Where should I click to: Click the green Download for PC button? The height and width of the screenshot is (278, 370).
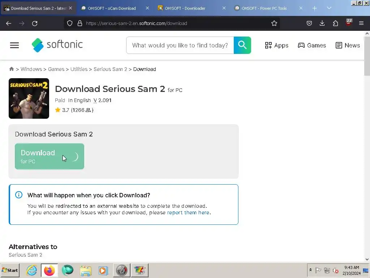[49, 156]
